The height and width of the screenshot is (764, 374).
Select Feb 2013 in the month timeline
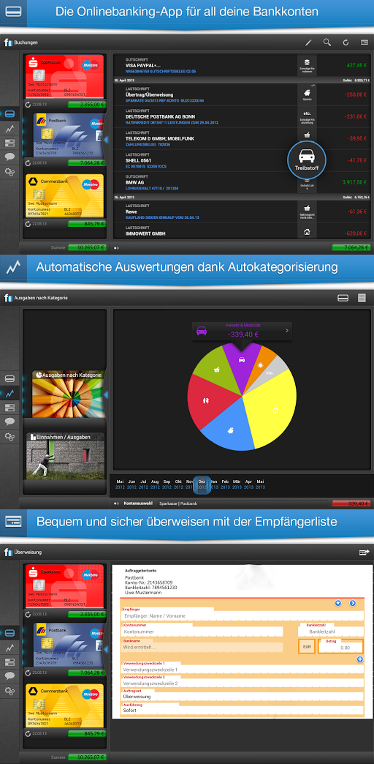tap(225, 484)
